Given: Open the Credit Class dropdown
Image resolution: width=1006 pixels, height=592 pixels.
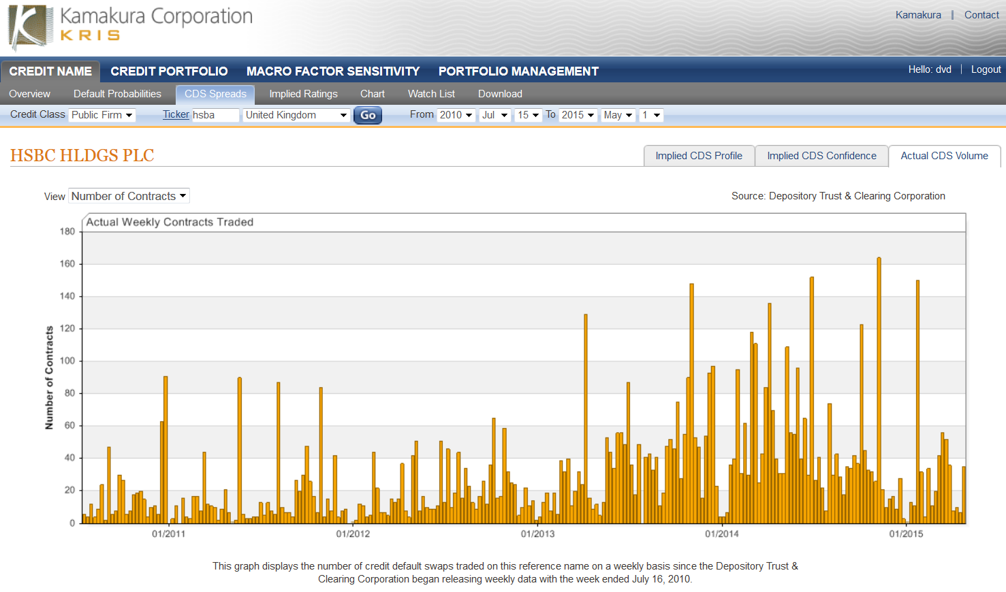Looking at the screenshot, I should click(x=101, y=114).
